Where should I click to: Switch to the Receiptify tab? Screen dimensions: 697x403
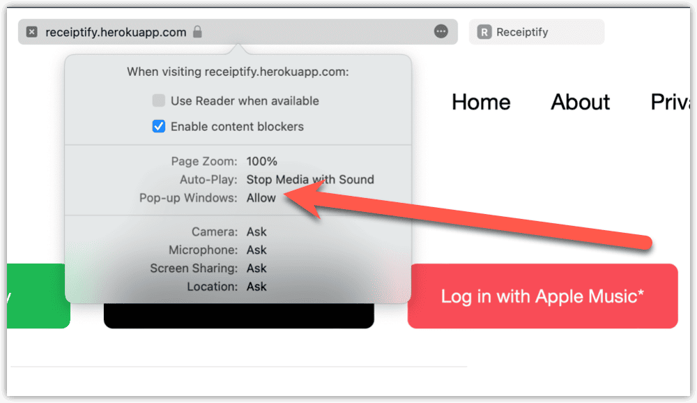pyautogui.click(x=537, y=32)
